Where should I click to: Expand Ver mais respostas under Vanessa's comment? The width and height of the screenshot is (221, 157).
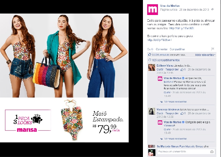[175, 139]
